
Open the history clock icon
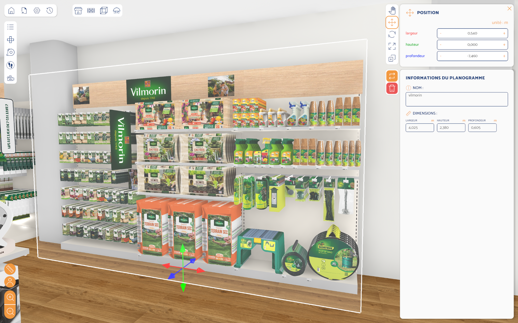50,11
